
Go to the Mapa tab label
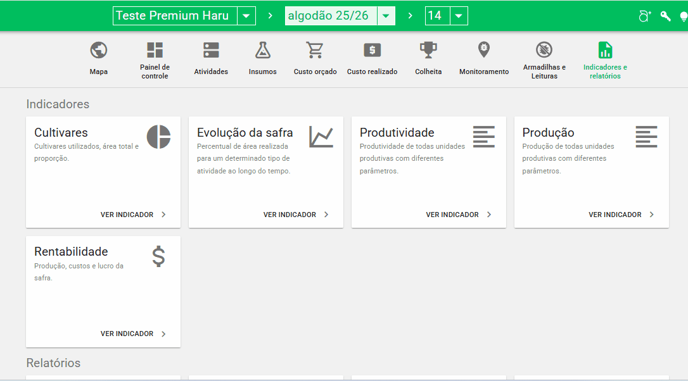pos(99,72)
